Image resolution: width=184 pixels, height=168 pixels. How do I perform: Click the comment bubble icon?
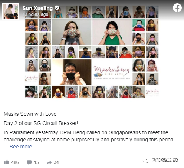29,162
